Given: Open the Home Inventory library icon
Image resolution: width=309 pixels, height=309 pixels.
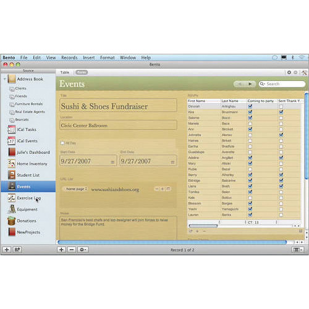Looking at the screenshot, I should 11,164.
